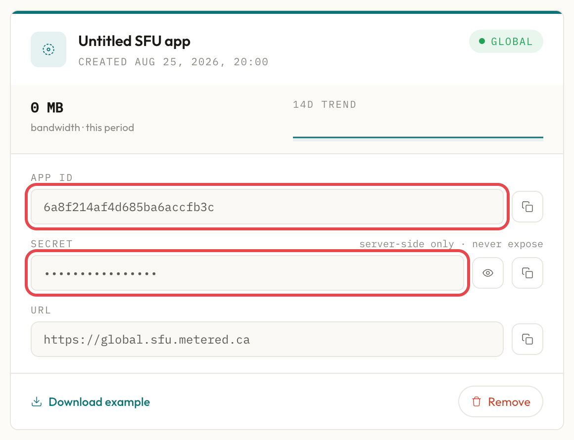Focus the masked Secret field
The width and height of the screenshot is (574, 440).
coord(247,273)
